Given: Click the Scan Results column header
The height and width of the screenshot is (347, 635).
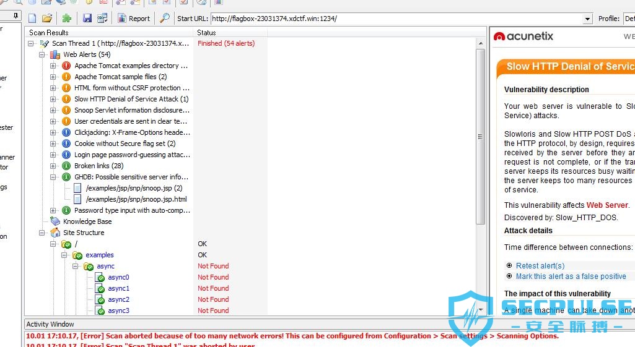Looking at the screenshot, I should pyautogui.click(x=109, y=32).
